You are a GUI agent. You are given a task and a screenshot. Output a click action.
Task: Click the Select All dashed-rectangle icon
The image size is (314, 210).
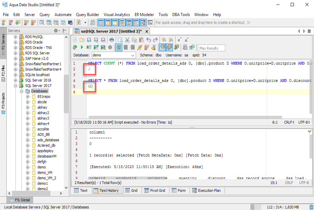pyautogui.click(x=120, y=40)
